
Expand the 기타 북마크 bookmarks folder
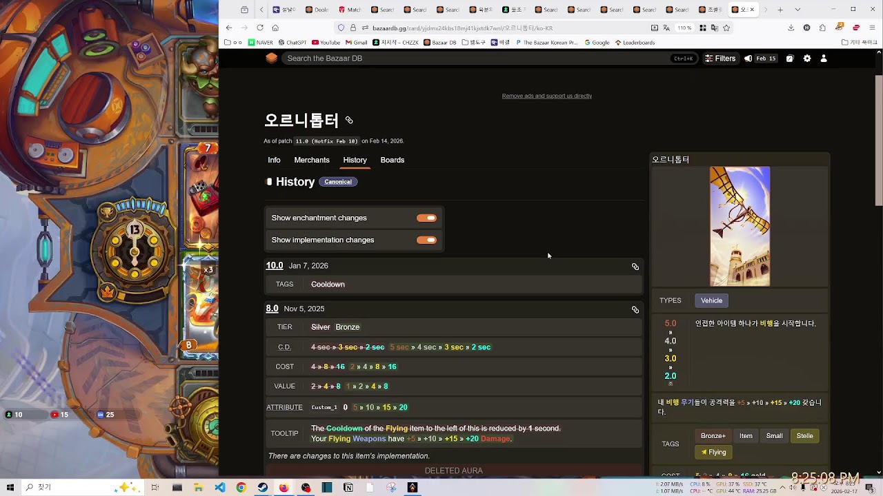pyautogui.click(x=860, y=43)
